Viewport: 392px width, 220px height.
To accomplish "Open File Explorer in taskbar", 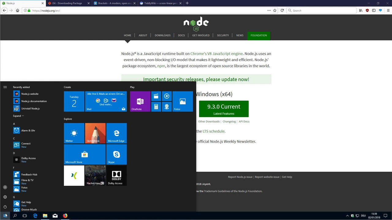I will click(x=45, y=216).
